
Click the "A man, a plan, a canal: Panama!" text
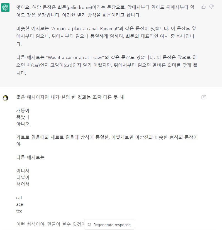(x=85, y=28)
